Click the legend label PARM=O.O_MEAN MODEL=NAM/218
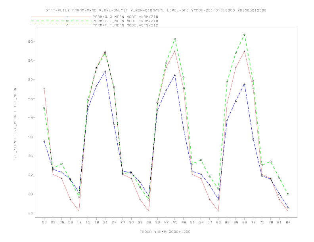Viewport: 314px width, 242px height. pyautogui.click(x=125, y=17)
